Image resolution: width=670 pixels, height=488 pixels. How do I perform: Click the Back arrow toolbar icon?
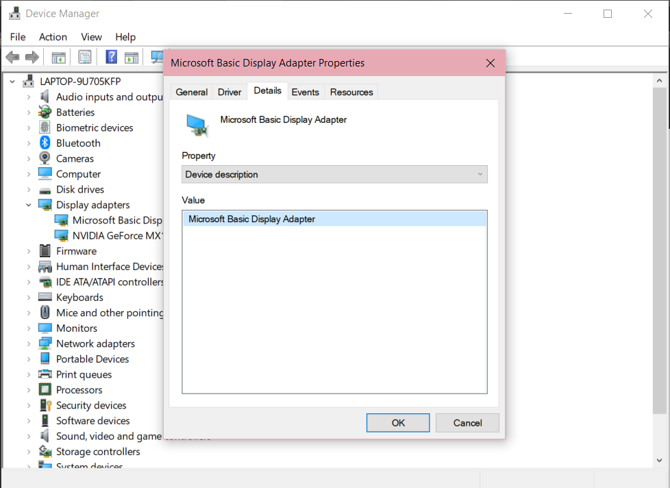tap(12, 57)
